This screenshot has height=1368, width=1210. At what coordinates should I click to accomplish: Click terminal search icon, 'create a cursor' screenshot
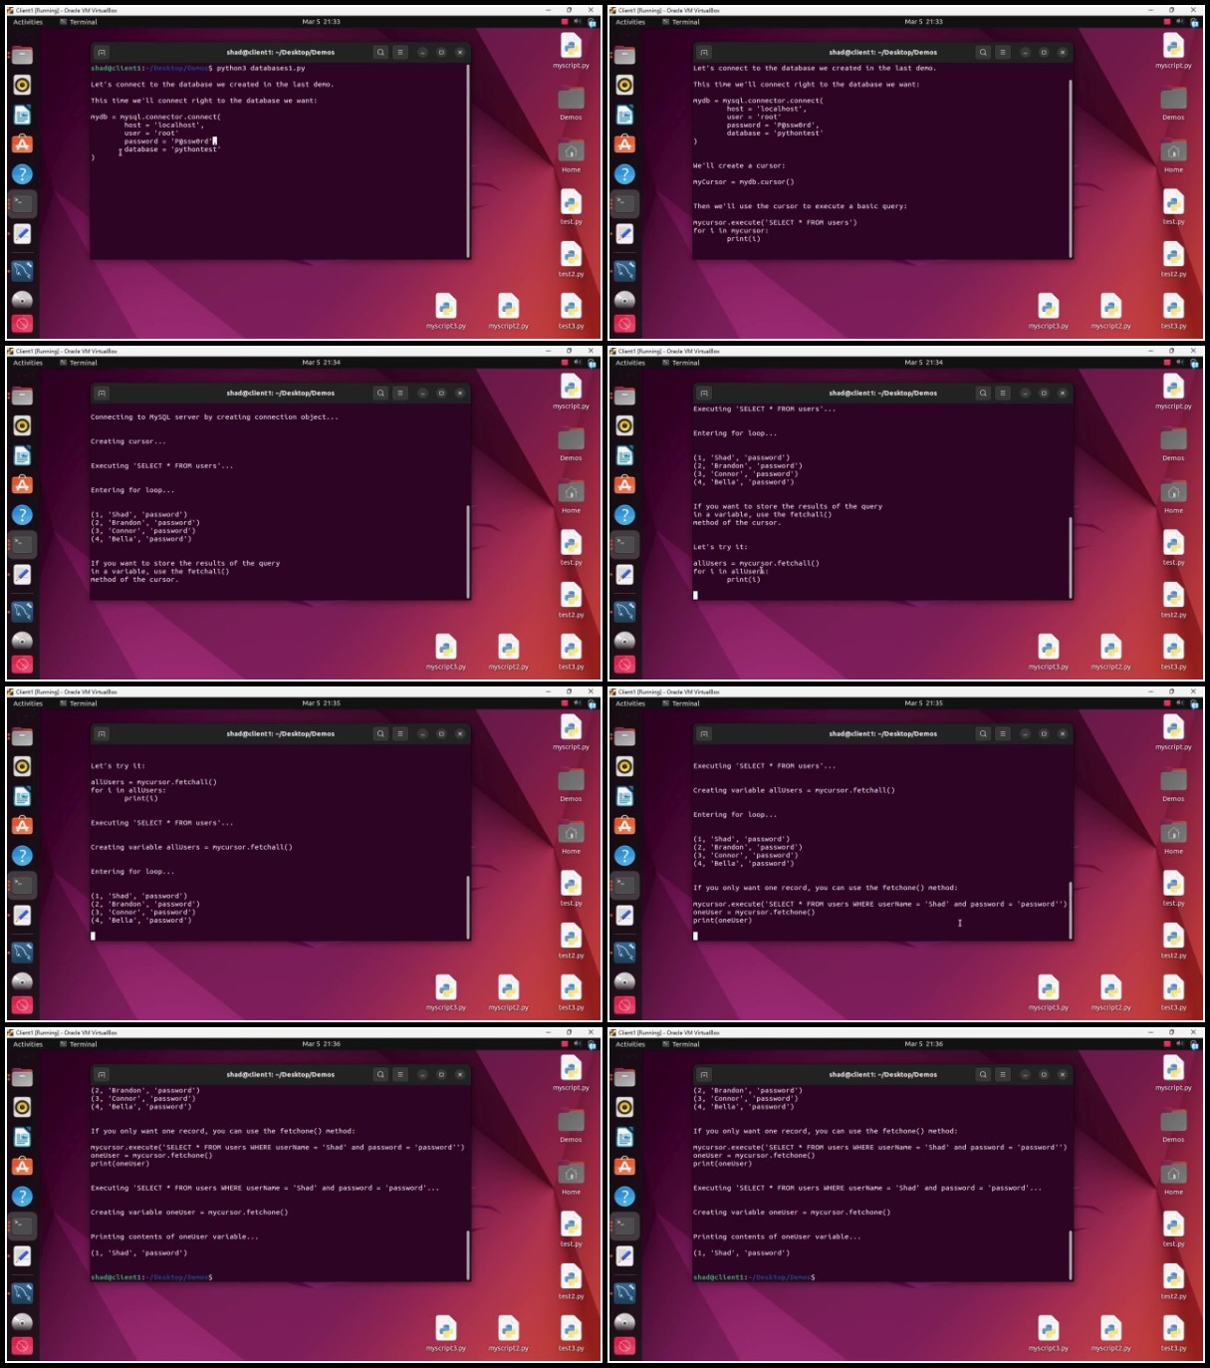click(983, 52)
